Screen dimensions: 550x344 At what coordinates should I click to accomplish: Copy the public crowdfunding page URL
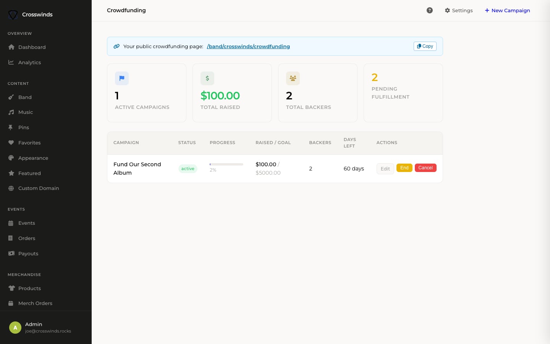425,46
